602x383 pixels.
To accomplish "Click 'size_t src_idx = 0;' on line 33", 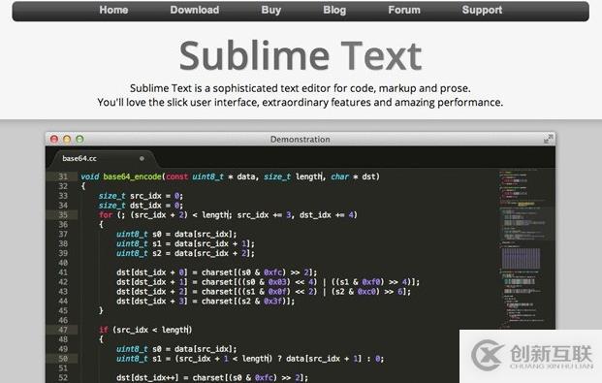I will click(141, 196).
